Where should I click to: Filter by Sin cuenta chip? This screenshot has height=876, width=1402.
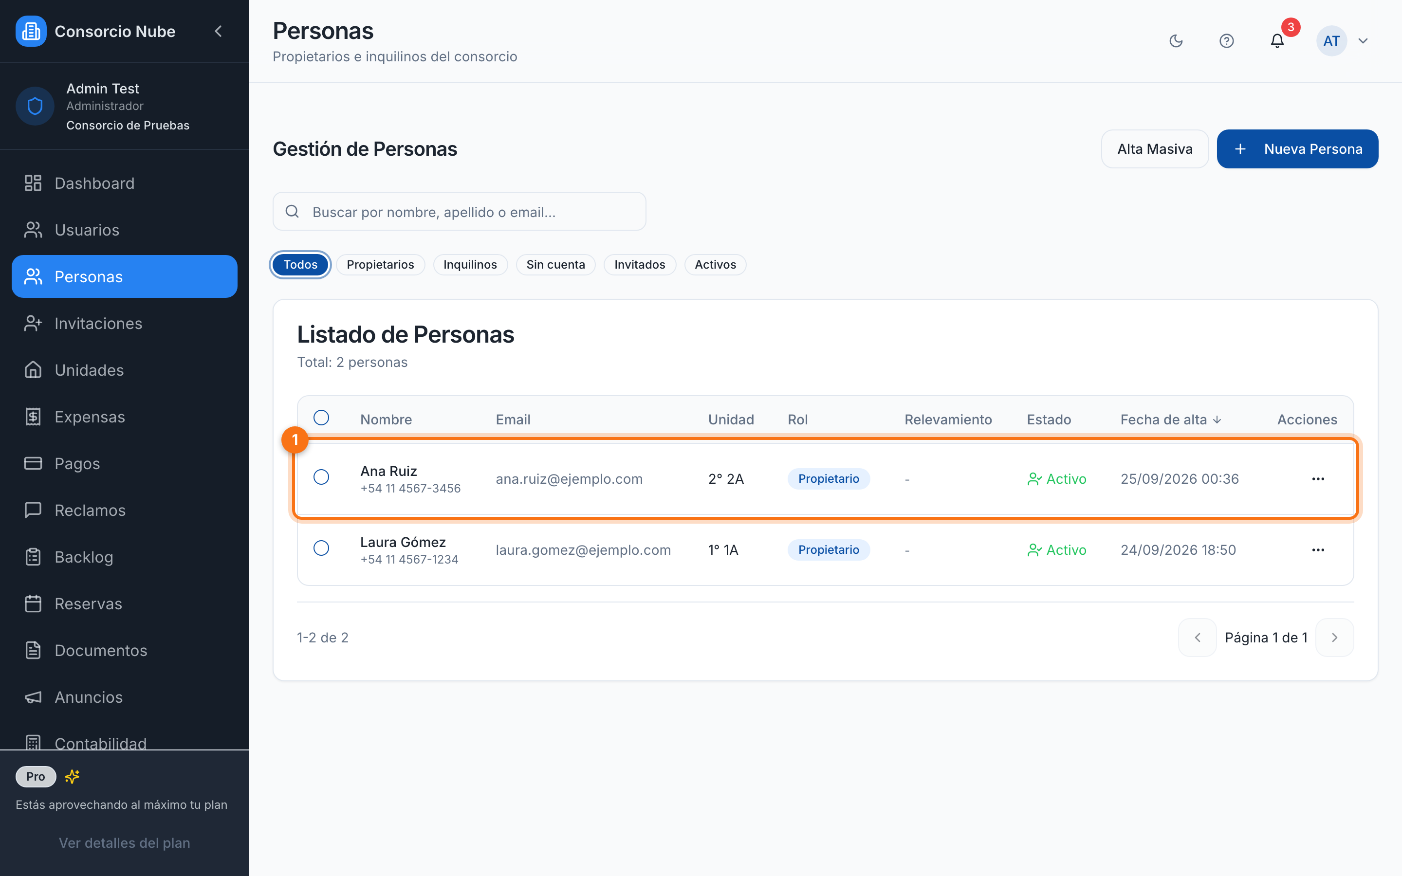click(555, 265)
